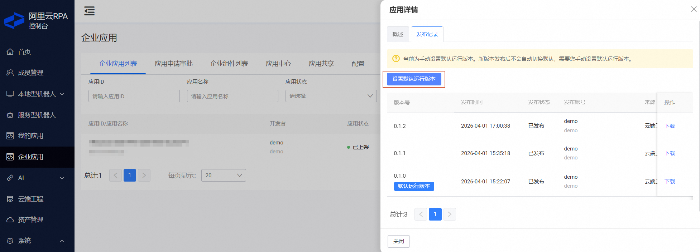Download version 0.1.1

[670, 153]
